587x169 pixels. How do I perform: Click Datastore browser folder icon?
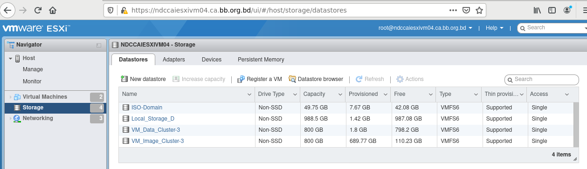(x=292, y=79)
